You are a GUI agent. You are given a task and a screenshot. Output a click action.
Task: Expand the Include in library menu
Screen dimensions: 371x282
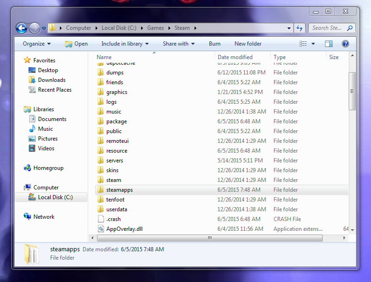[x=125, y=44]
